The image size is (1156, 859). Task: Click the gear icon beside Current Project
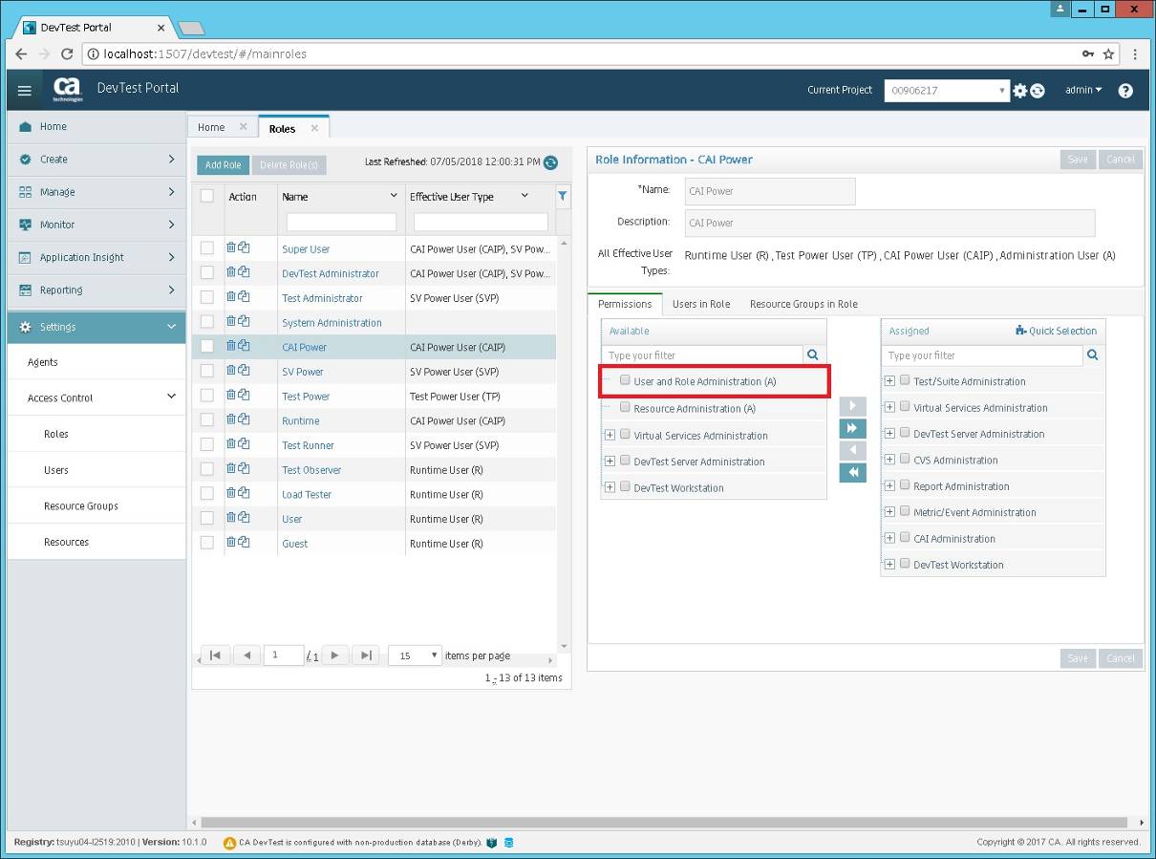[1020, 91]
